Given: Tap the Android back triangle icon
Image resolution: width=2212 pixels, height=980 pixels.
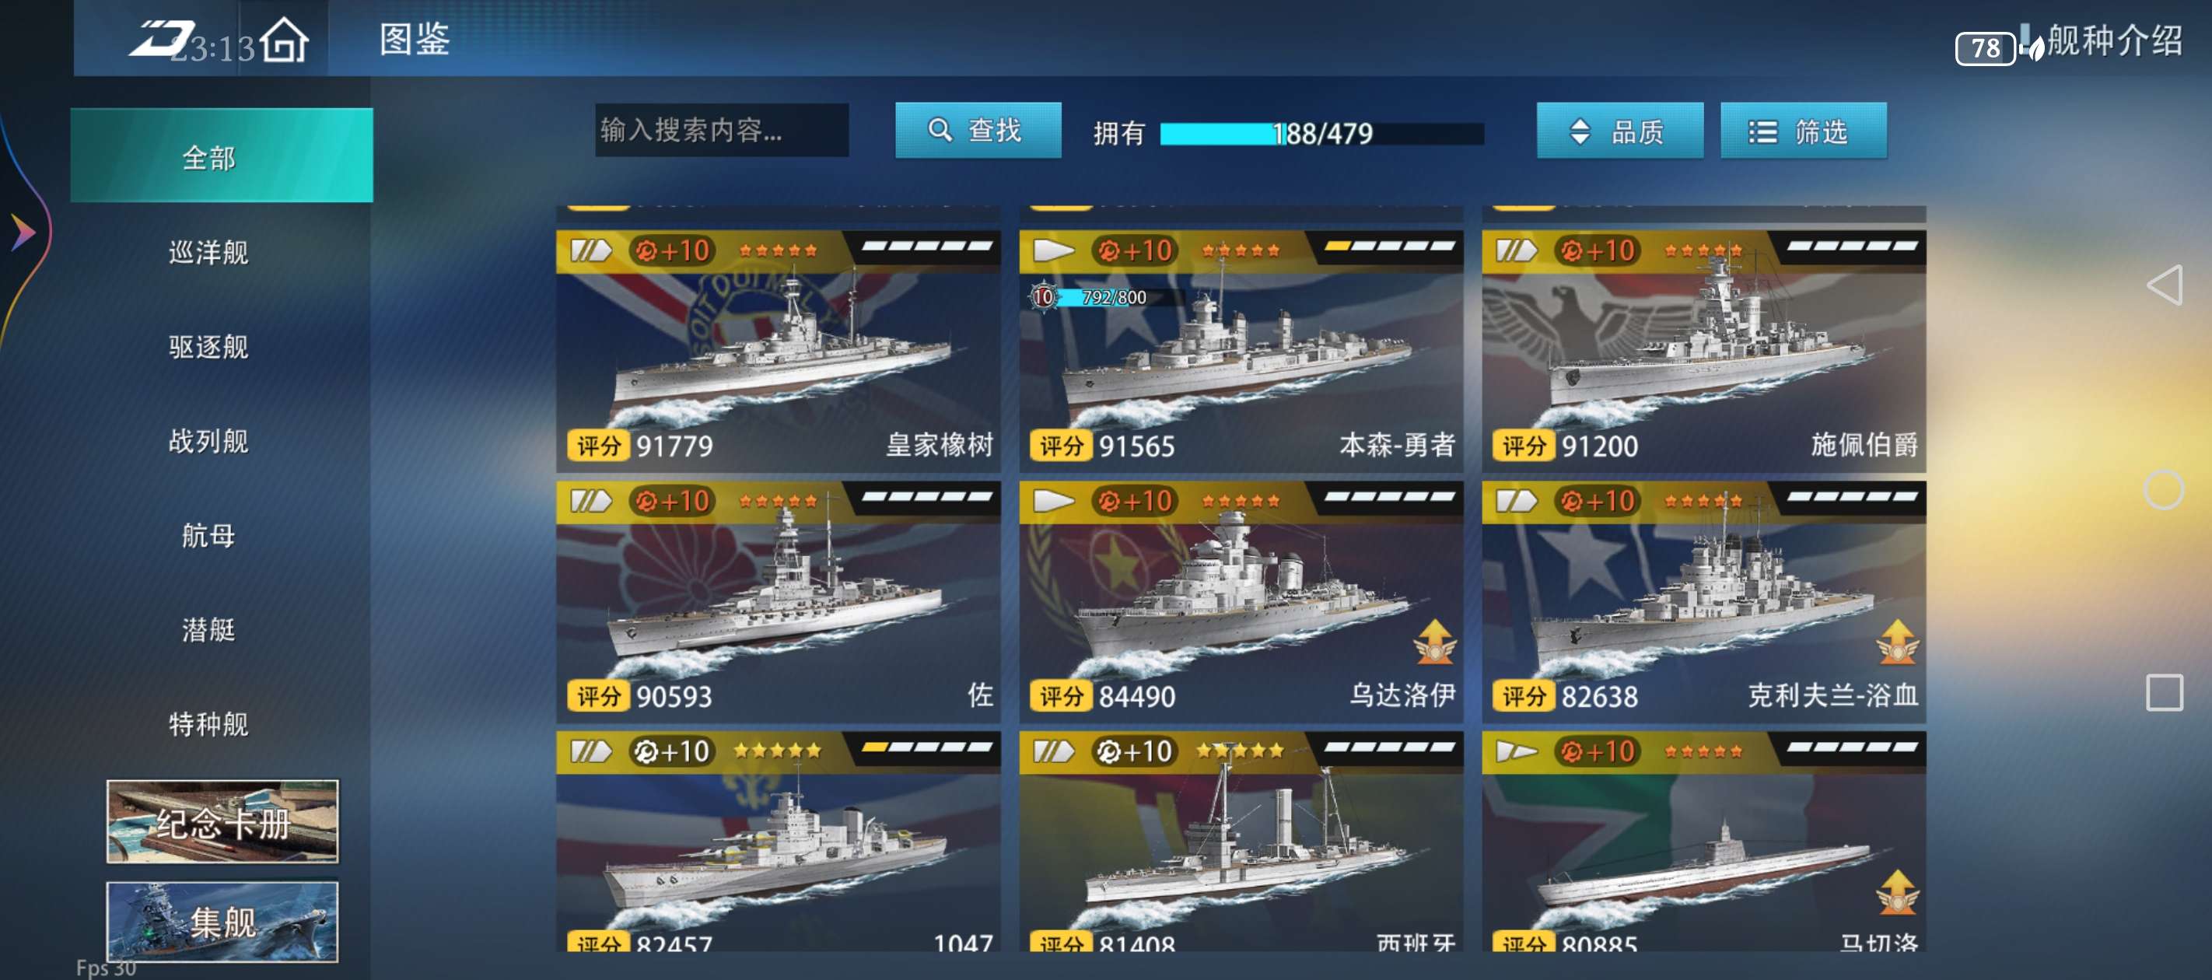Looking at the screenshot, I should (2164, 285).
